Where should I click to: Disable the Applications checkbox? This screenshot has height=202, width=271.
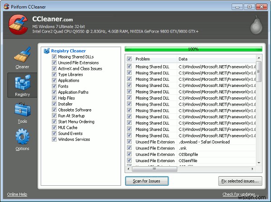pyautogui.click(x=54, y=80)
